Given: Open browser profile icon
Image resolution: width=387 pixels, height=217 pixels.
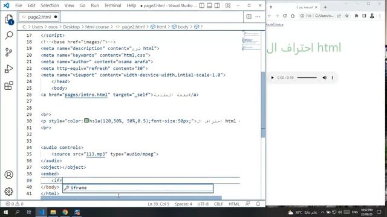Looking at the screenshot, I should pos(372,16).
